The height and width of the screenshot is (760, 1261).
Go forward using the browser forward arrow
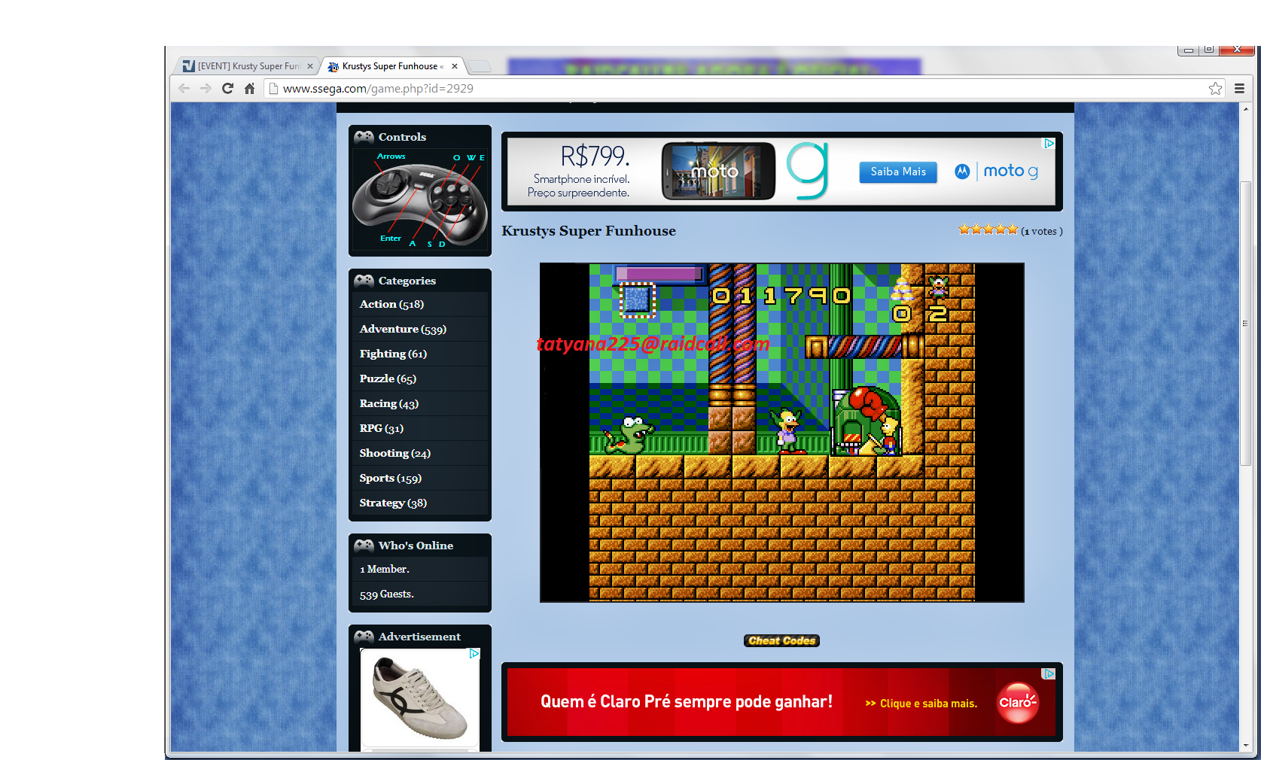(x=206, y=88)
